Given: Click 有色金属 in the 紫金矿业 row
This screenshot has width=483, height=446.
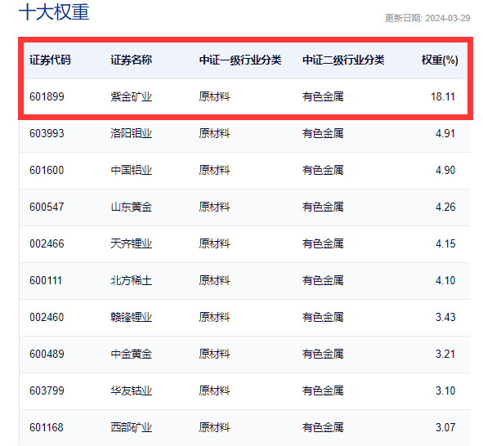Looking at the screenshot, I should (323, 96).
